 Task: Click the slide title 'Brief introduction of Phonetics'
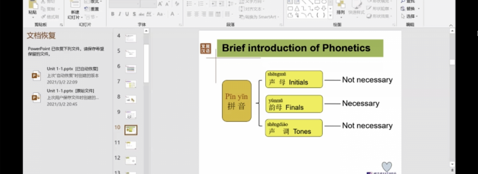(296, 48)
